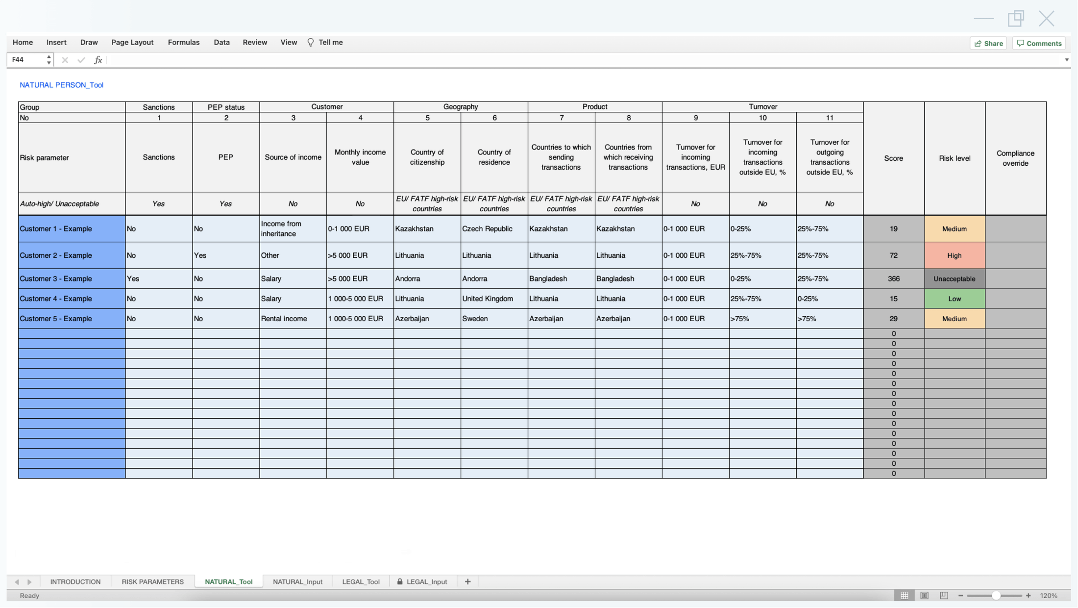Open the Data menu
1078x608 pixels.
[221, 42]
